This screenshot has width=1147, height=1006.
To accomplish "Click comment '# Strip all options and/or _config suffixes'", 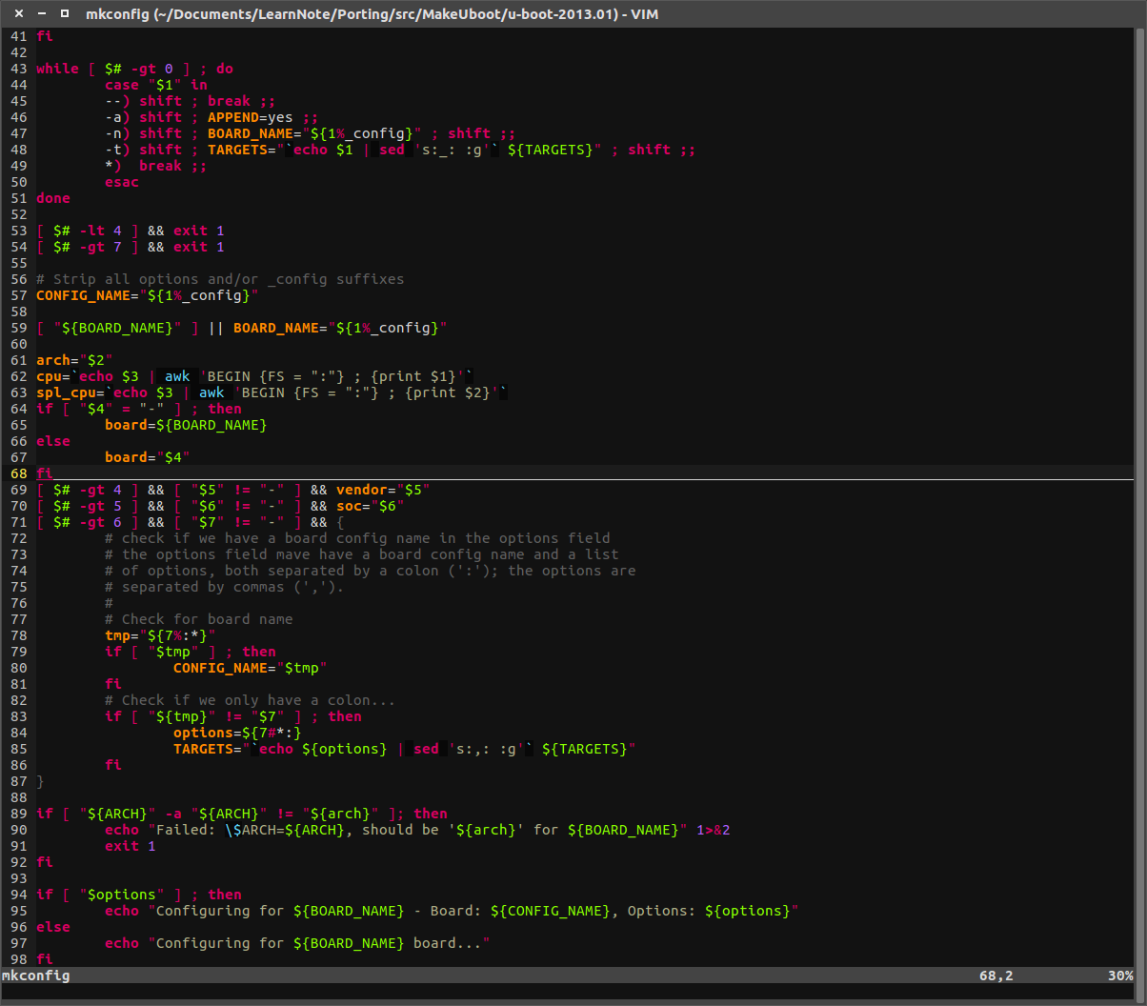I will [220, 279].
